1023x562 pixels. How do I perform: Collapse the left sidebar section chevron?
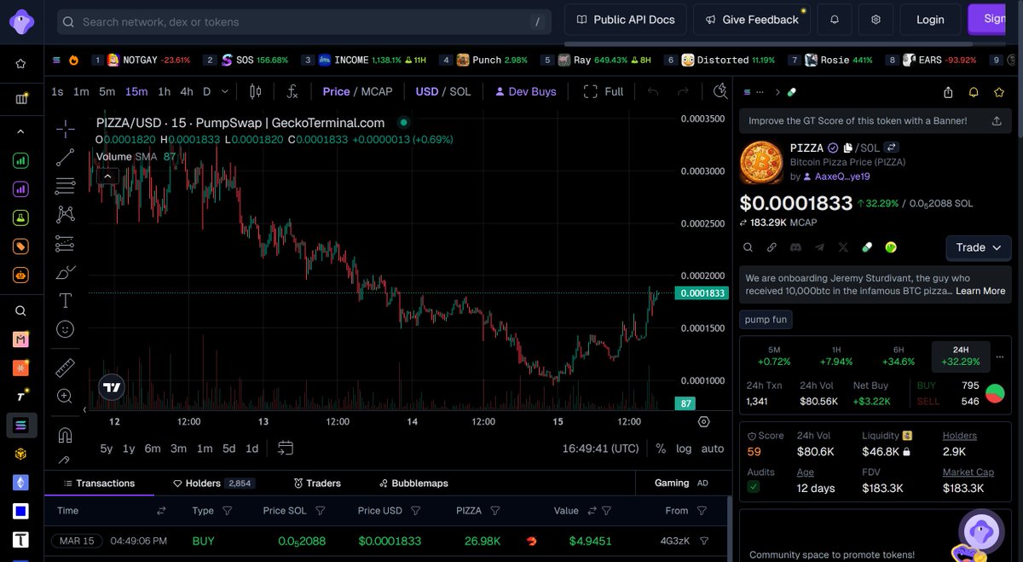click(20, 131)
